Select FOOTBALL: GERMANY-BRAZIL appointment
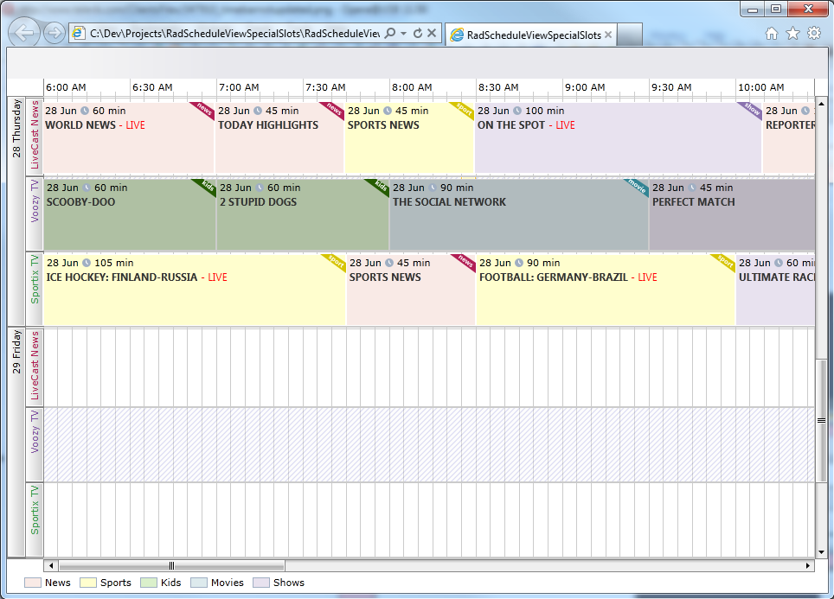Image resolution: width=834 pixels, height=599 pixels. [606, 290]
